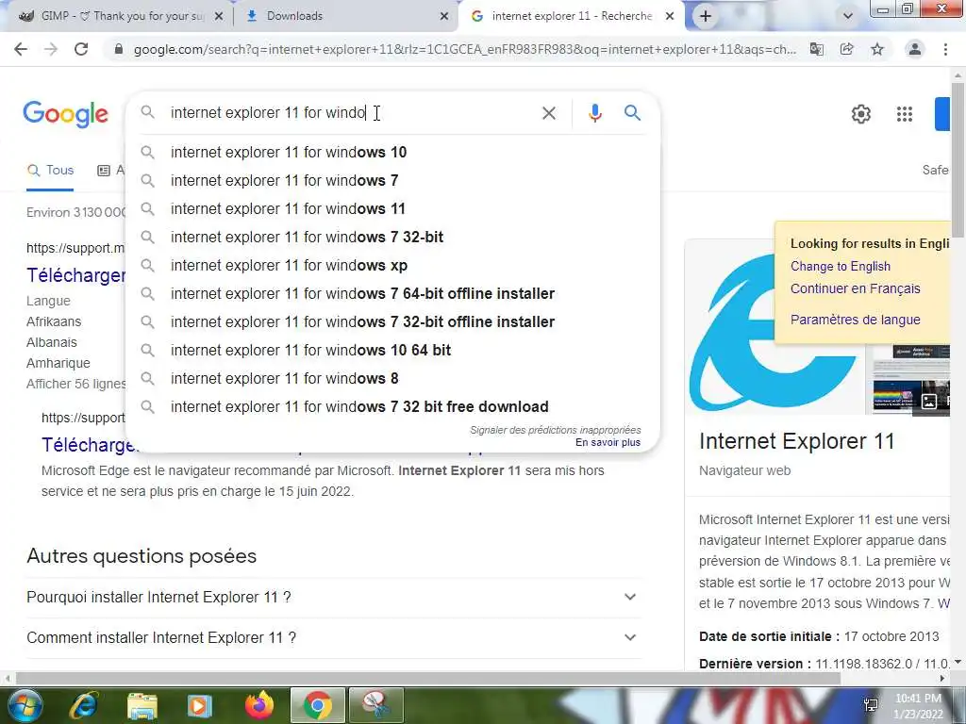966x724 pixels.
Task: Open the Internet Explorer logo image
Action: [774, 331]
